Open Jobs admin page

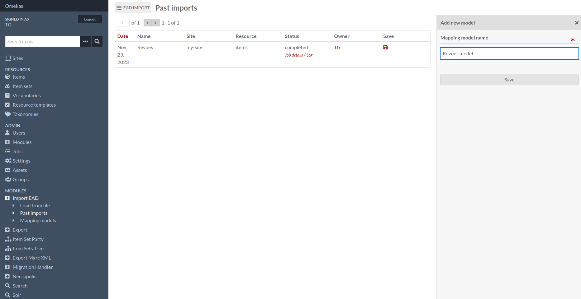[17, 151]
